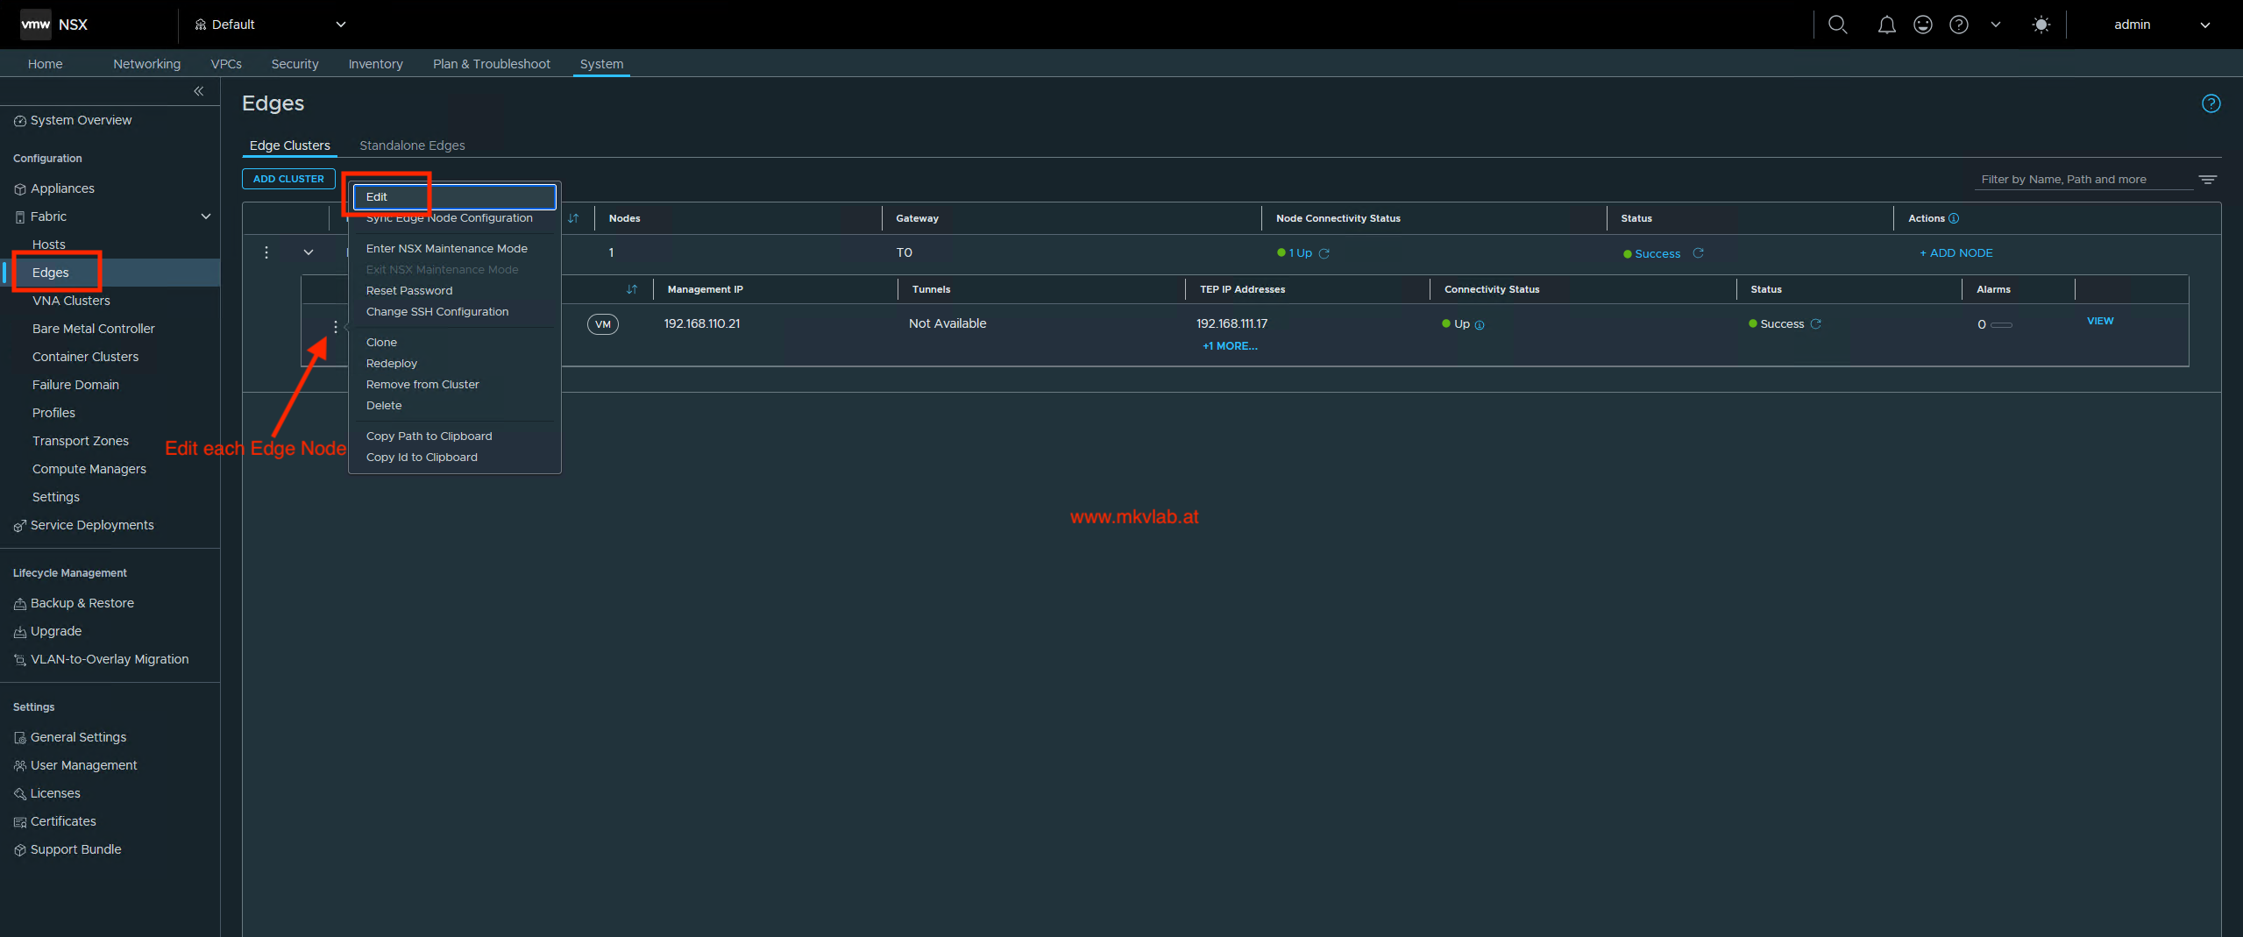Open the global search icon

1837,25
